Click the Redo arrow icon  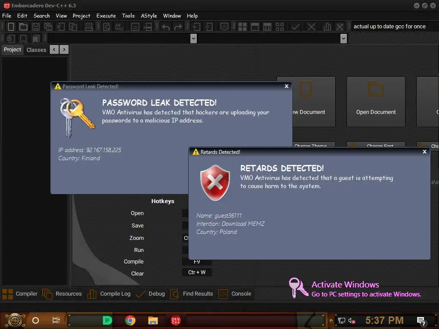[x=178, y=27]
